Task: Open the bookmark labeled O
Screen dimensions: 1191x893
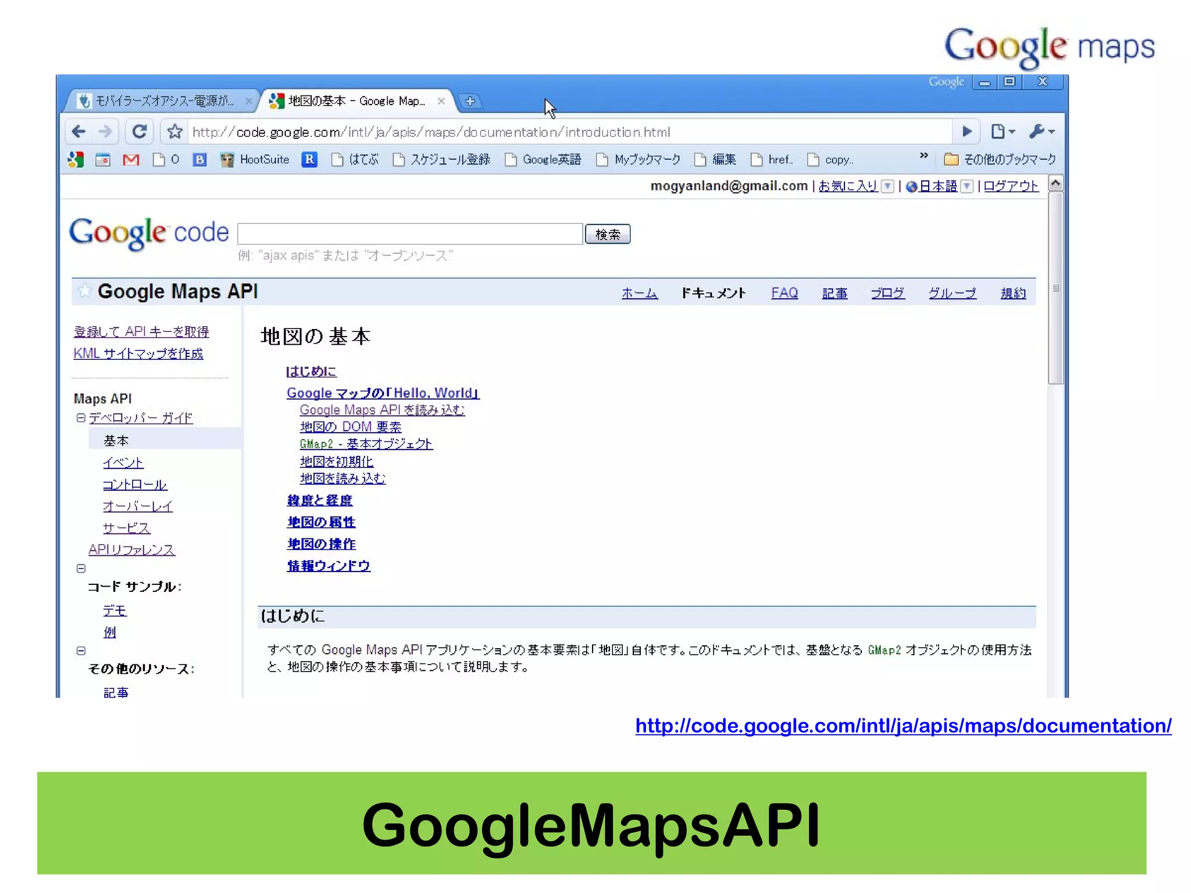Action: (x=166, y=159)
